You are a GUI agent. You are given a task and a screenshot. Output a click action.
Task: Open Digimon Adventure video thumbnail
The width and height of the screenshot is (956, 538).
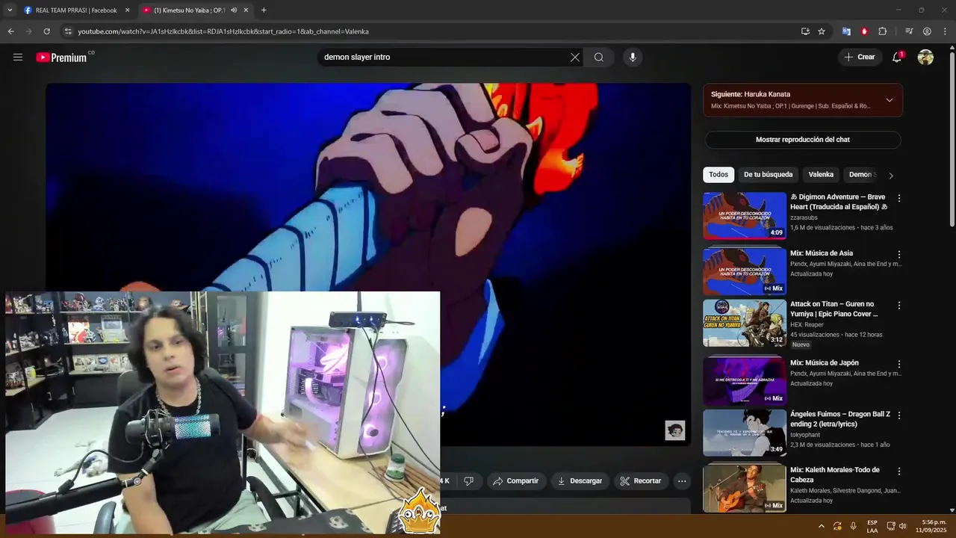tap(745, 216)
